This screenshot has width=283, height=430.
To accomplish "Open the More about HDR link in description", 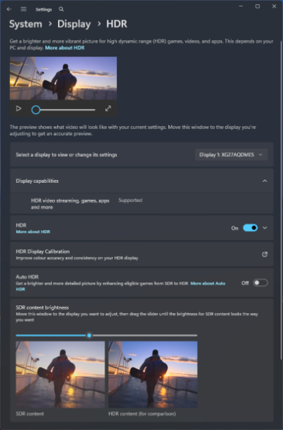I will (64, 48).
